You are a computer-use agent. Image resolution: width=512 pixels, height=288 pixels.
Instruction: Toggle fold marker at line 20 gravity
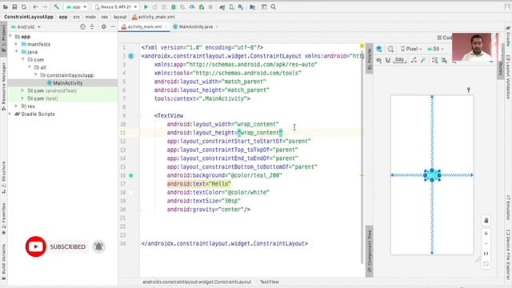tap(140, 210)
